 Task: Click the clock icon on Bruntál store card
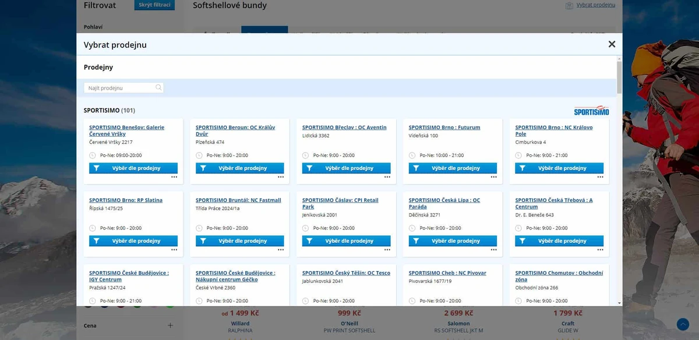click(199, 228)
